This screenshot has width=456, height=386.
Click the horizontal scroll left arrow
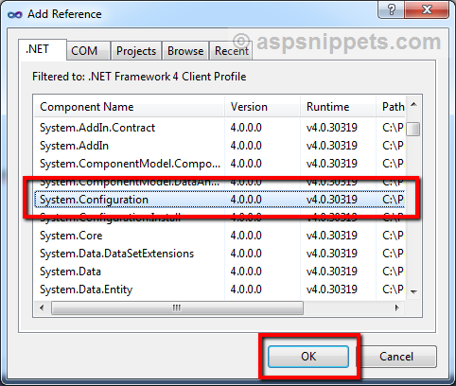point(42,307)
